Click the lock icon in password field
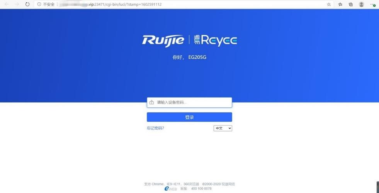 point(151,102)
